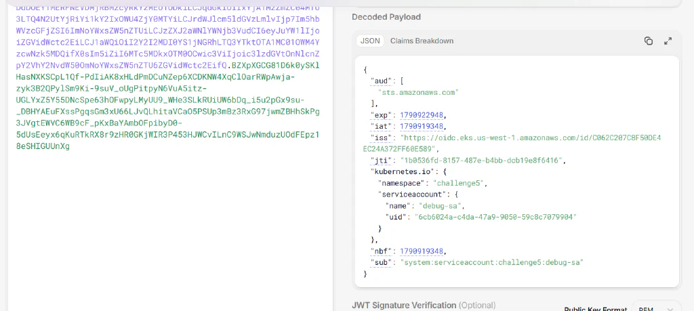Click the namespace value challenge5
Viewport: 694px width, 311px height.
tap(460, 183)
